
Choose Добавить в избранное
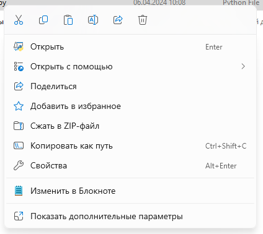coord(130,106)
